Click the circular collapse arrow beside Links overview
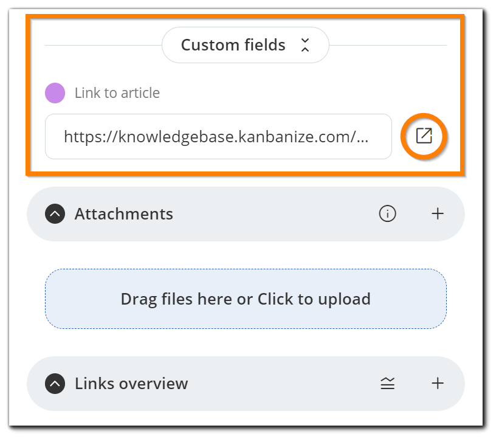This screenshot has height=442, width=499. coord(54,384)
